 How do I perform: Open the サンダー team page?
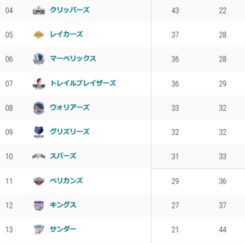click(63, 230)
